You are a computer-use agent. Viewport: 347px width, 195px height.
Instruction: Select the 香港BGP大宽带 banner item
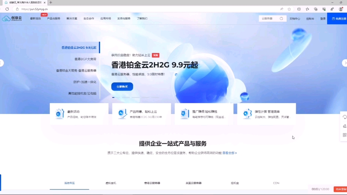(x=85, y=59)
